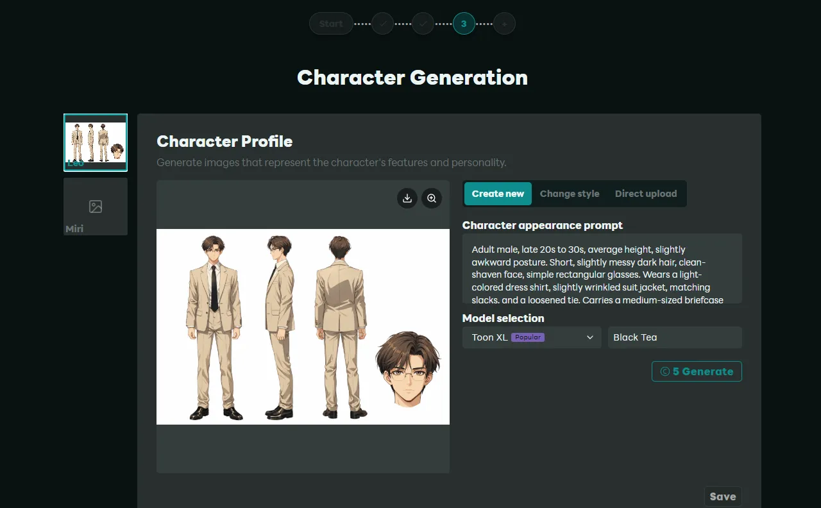Click the second completed checkmark step

(x=423, y=24)
